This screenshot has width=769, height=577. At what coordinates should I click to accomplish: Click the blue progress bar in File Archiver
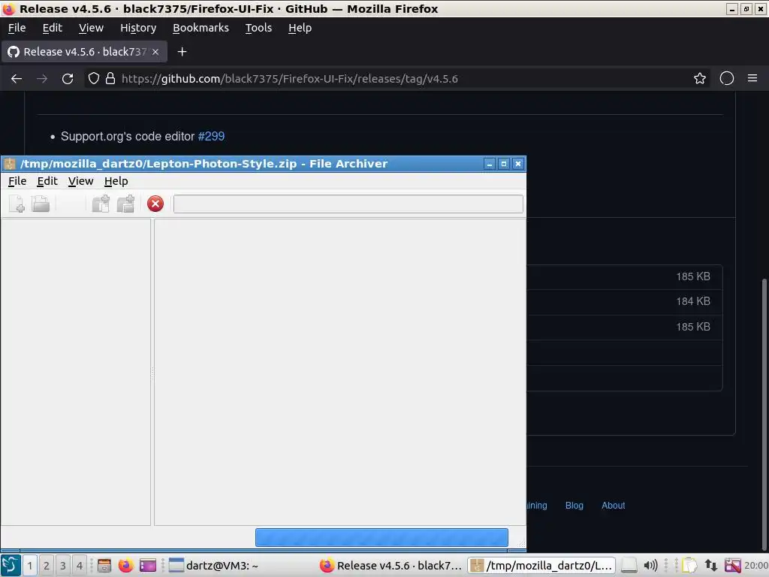click(x=381, y=537)
